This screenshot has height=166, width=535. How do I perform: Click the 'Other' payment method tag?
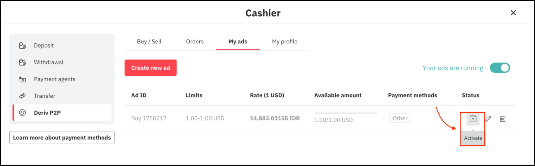click(x=400, y=118)
